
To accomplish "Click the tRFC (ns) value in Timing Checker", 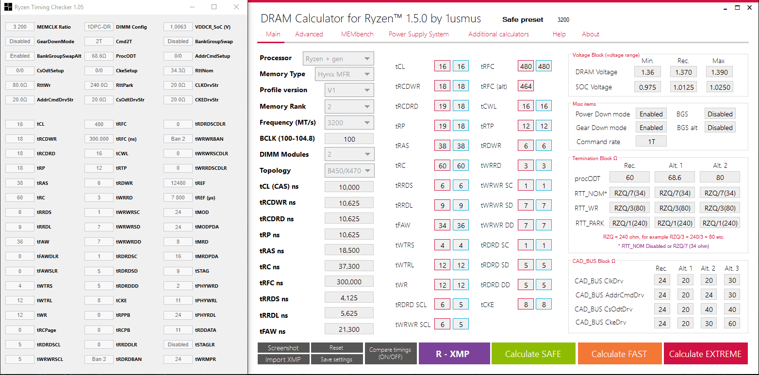I will pos(99,139).
